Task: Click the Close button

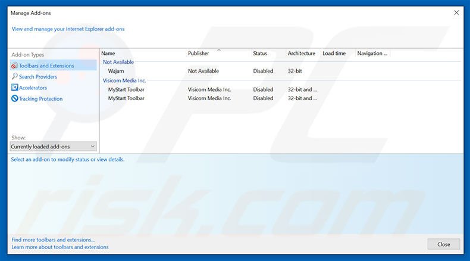Action: pyautogui.click(x=444, y=244)
